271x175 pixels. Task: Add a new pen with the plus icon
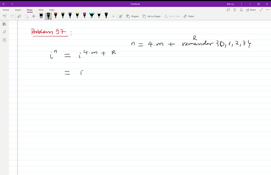tap(113, 16)
